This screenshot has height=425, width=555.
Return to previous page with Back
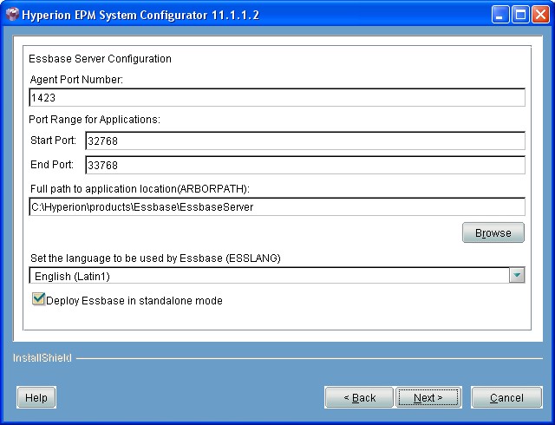point(359,397)
